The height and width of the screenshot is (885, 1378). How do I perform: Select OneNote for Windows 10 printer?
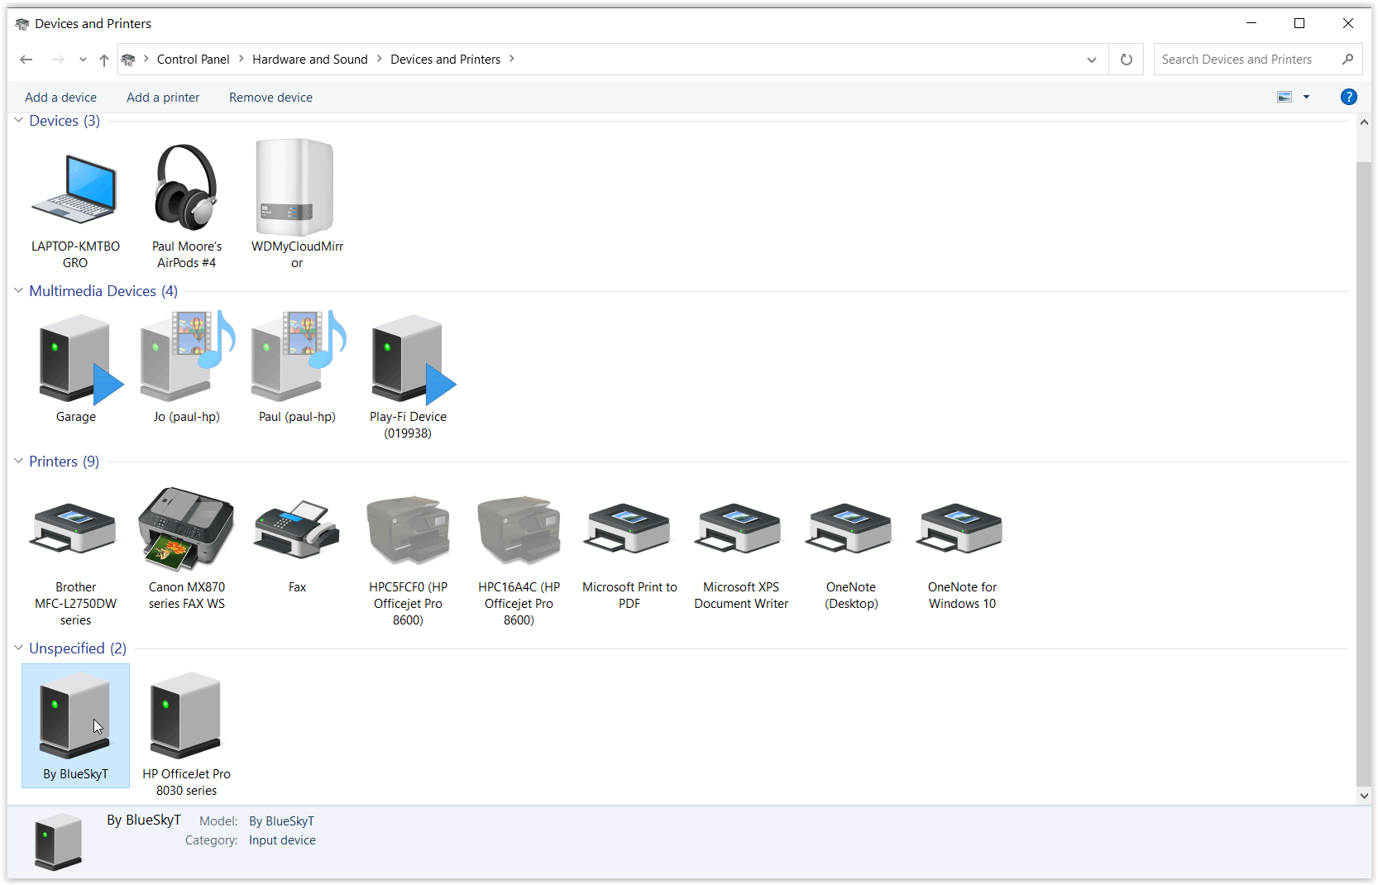click(x=962, y=529)
